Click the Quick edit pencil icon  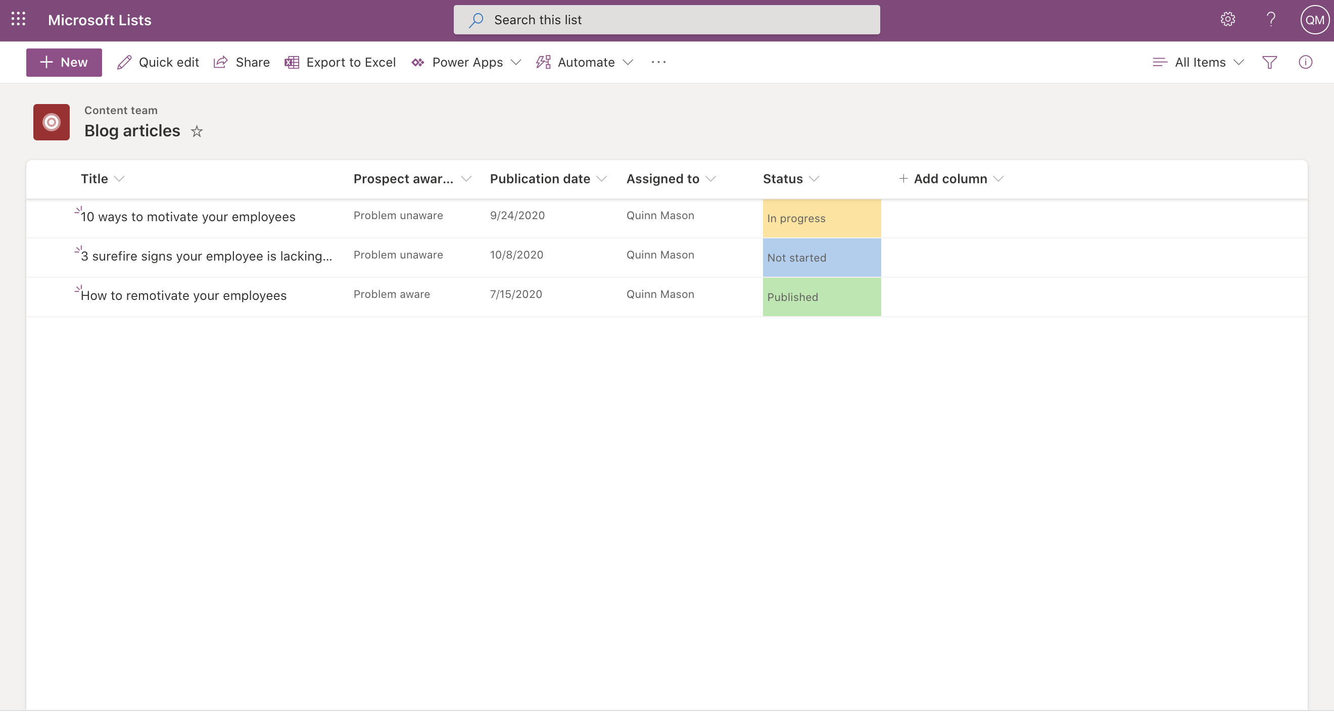tap(124, 62)
